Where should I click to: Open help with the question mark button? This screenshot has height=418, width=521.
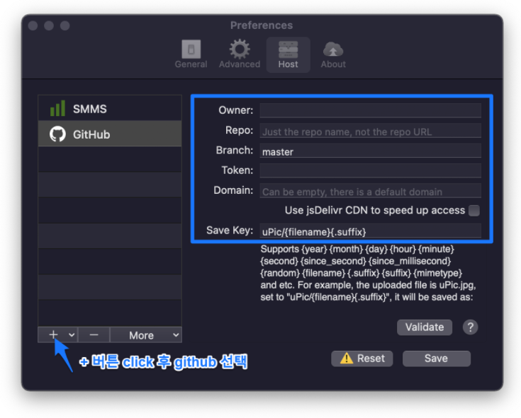(470, 327)
